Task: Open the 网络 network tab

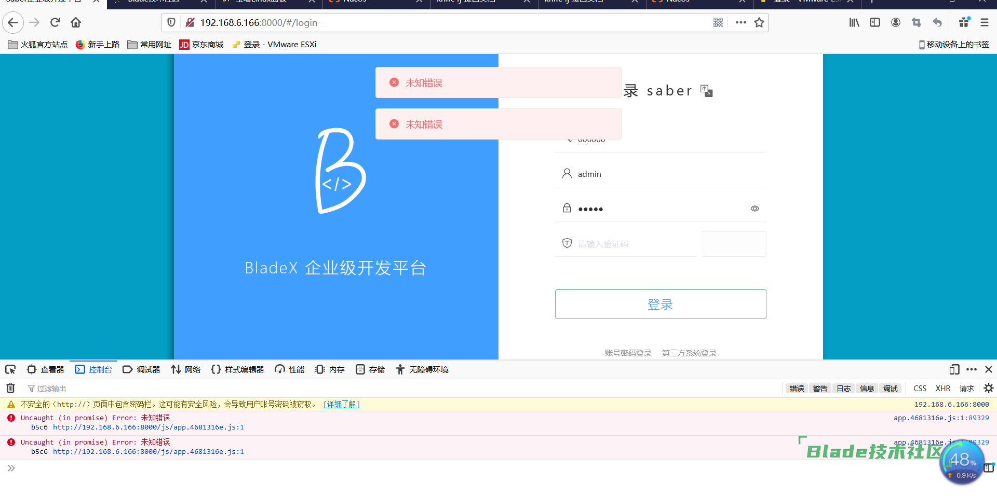Action: pyautogui.click(x=186, y=369)
